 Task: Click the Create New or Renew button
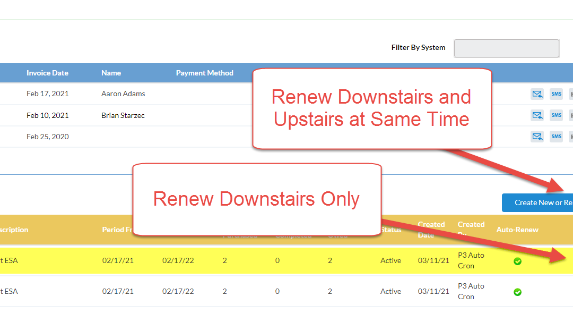(537, 202)
